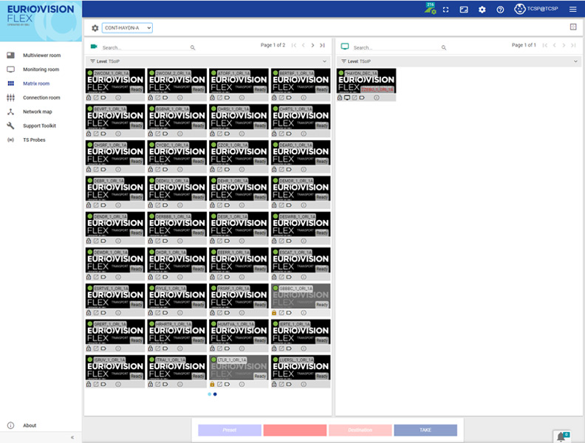Open the help question mark icon
The height and width of the screenshot is (443, 585).
(x=500, y=10)
